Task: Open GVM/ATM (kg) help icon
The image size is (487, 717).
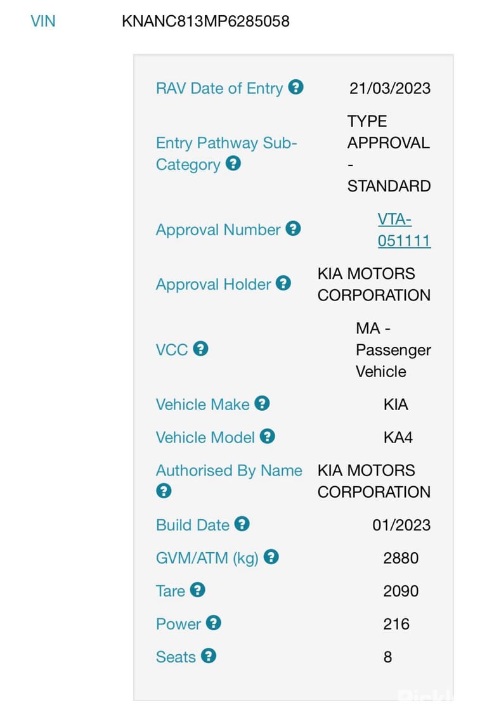Action: [271, 557]
